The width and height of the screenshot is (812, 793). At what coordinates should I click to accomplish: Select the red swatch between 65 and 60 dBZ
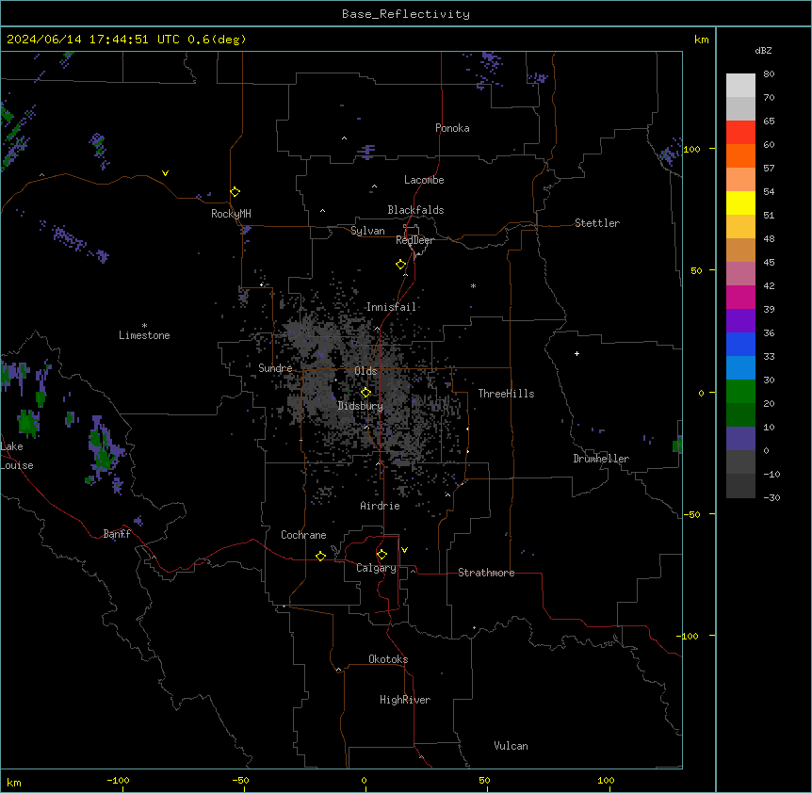740,132
